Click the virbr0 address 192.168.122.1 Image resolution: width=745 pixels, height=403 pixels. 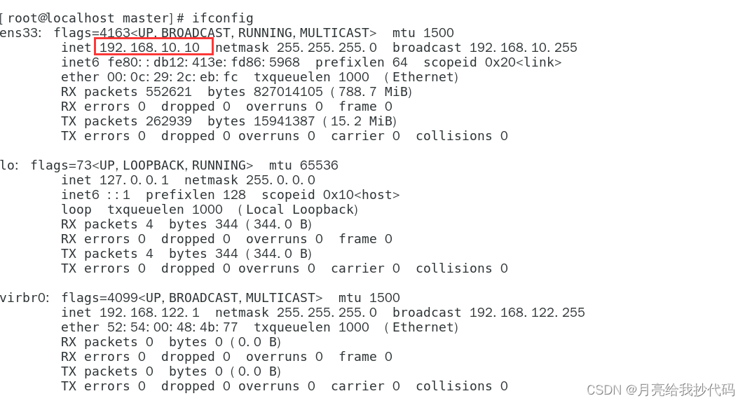coord(149,313)
